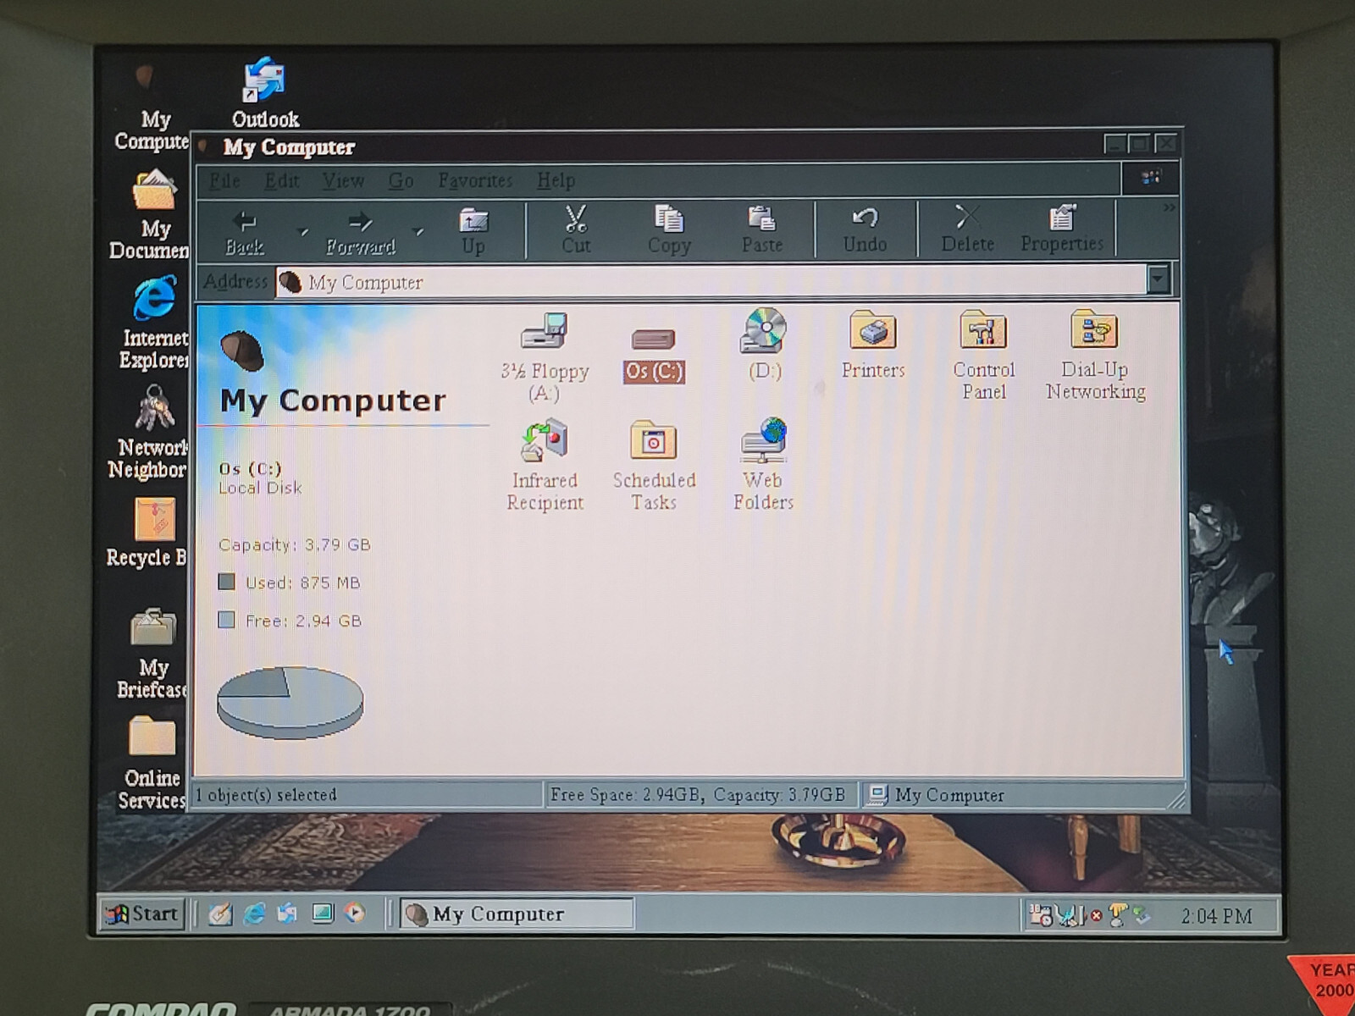Image resolution: width=1355 pixels, height=1016 pixels.
Task: Click the Outlook desktop shortcut
Action: (265, 93)
